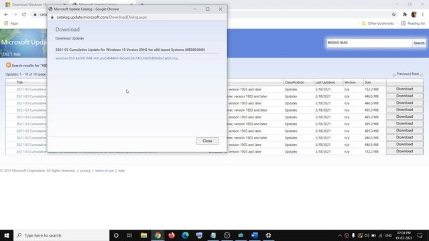Viewport: 429px width, 241px height.
Task: Click the browser Back arrow
Action: tap(6, 15)
